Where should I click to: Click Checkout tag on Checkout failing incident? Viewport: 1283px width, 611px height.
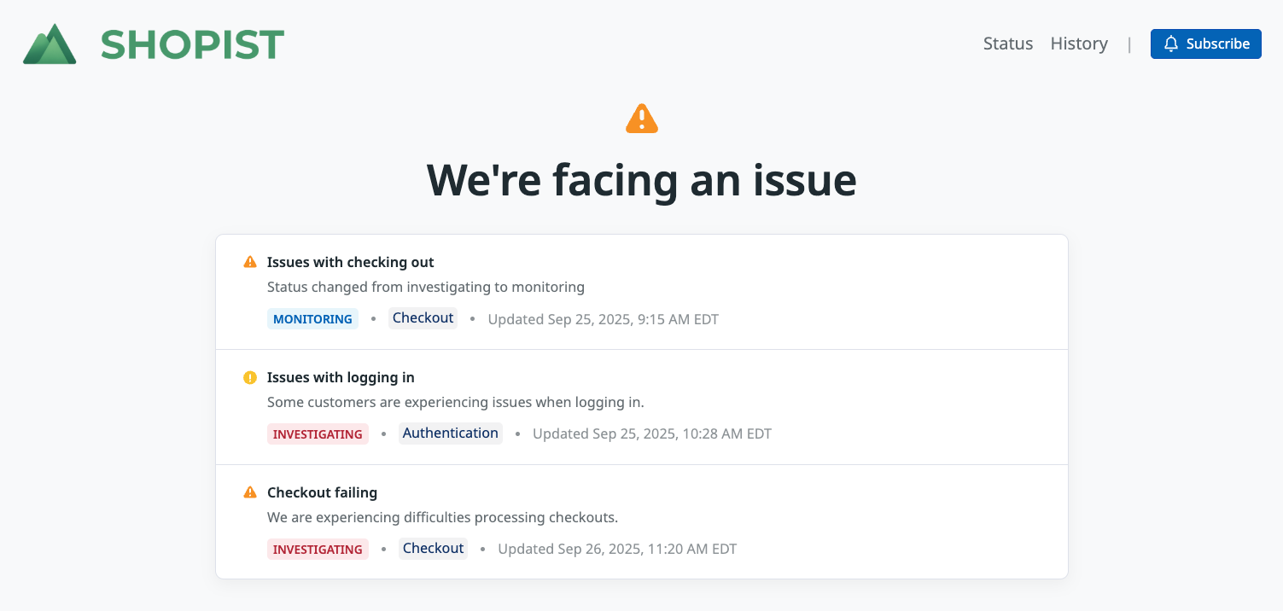pyautogui.click(x=433, y=549)
